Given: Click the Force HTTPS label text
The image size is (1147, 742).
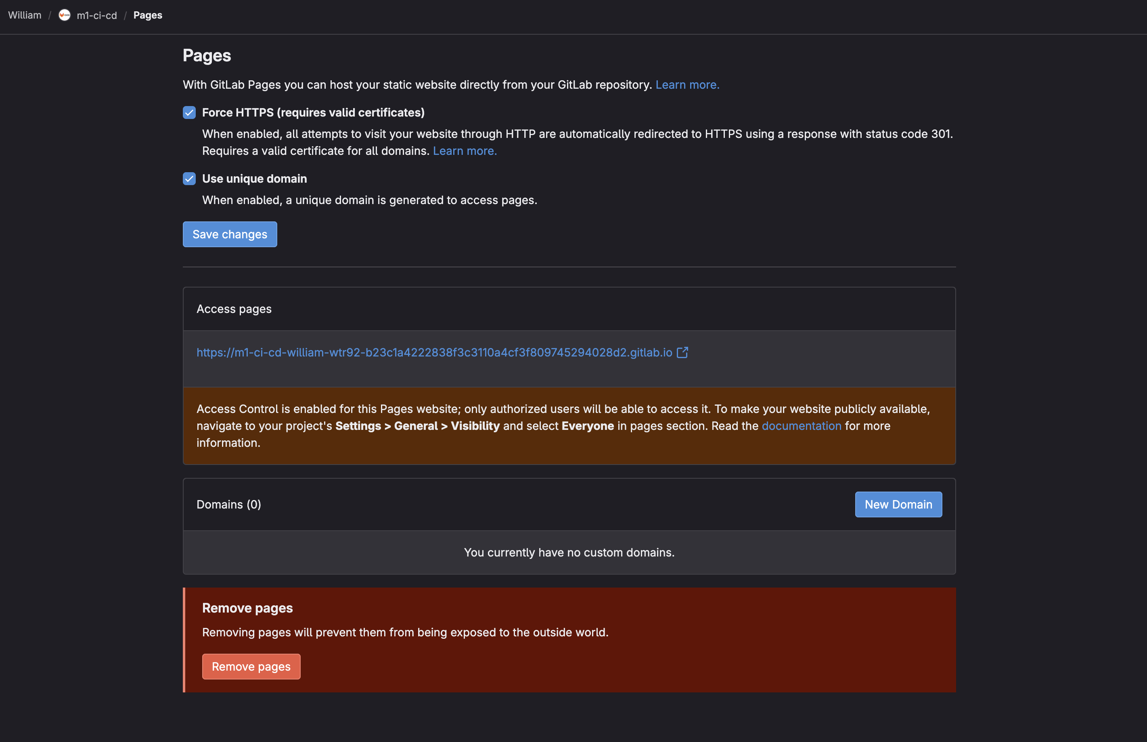Looking at the screenshot, I should point(313,113).
